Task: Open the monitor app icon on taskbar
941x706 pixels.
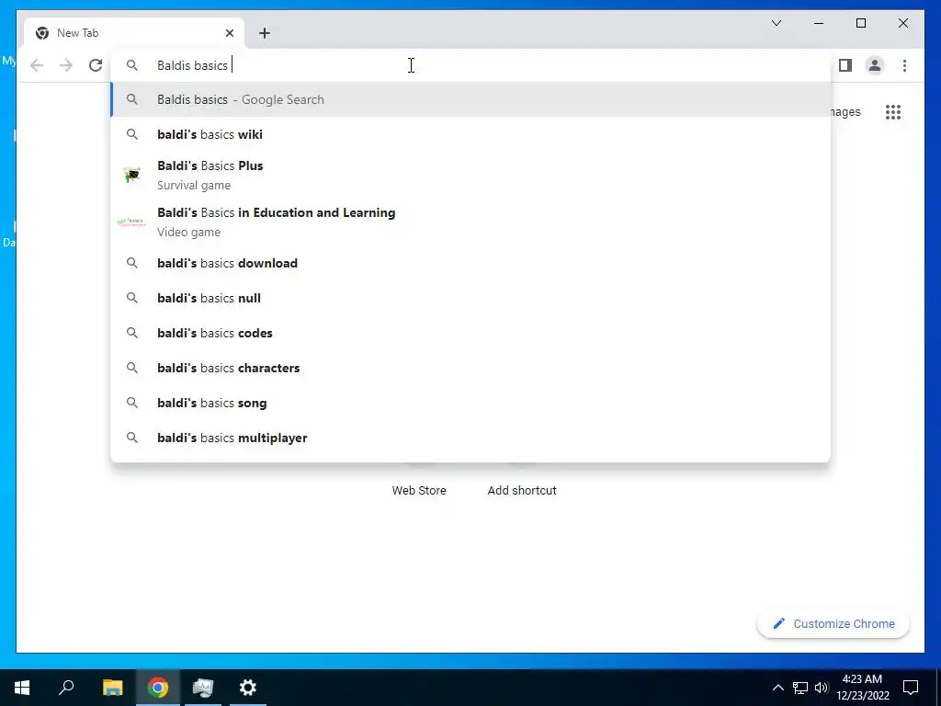Action: pyautogui.click(x=203, y=688)
